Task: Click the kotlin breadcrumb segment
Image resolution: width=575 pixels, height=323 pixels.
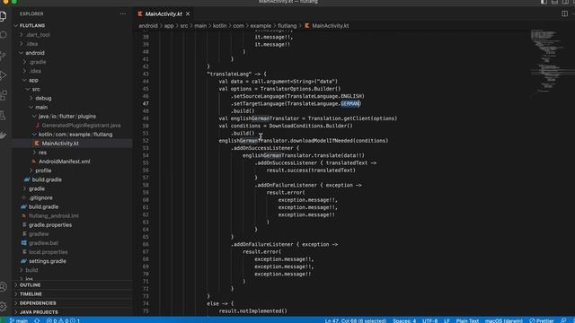Action: click(219, 26)
